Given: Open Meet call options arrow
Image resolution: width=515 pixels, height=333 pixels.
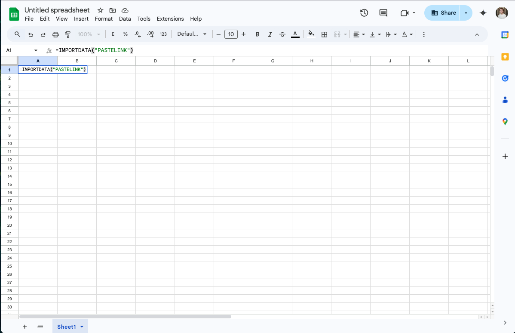Looking at the screenshot, I should 414,13.
